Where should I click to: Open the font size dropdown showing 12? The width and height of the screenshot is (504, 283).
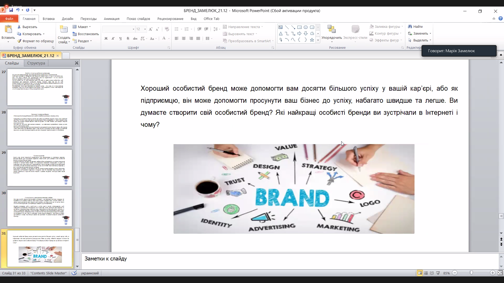pyautogui.click(x=145, y=29)
